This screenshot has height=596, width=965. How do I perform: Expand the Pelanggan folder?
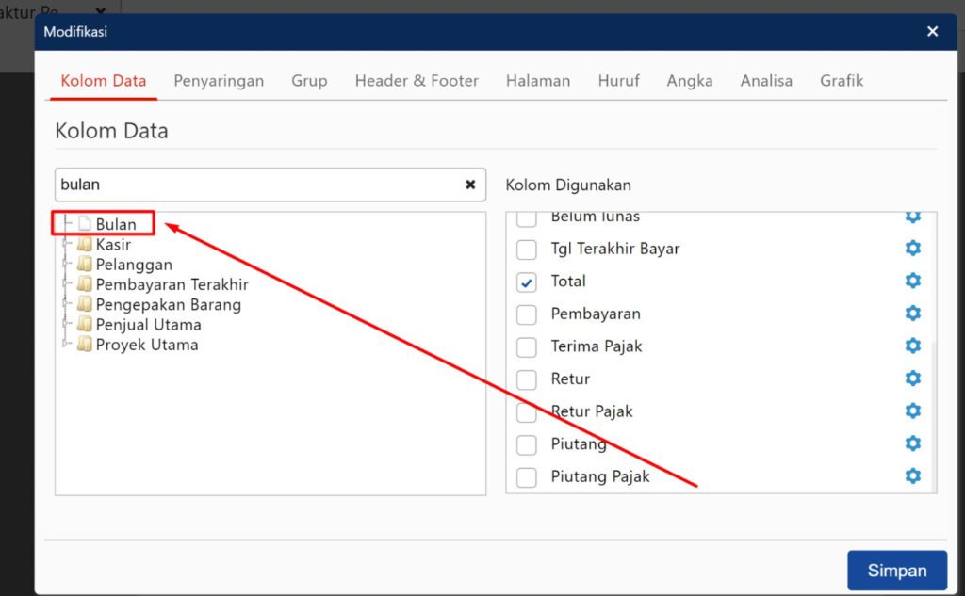pyautogui.click(x=66, y=265)
